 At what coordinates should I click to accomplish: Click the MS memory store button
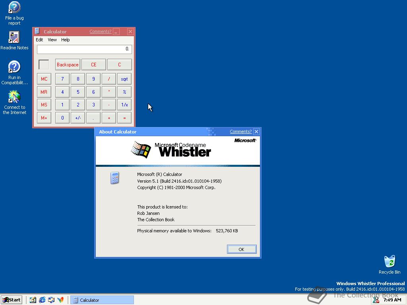click(44, 105)
